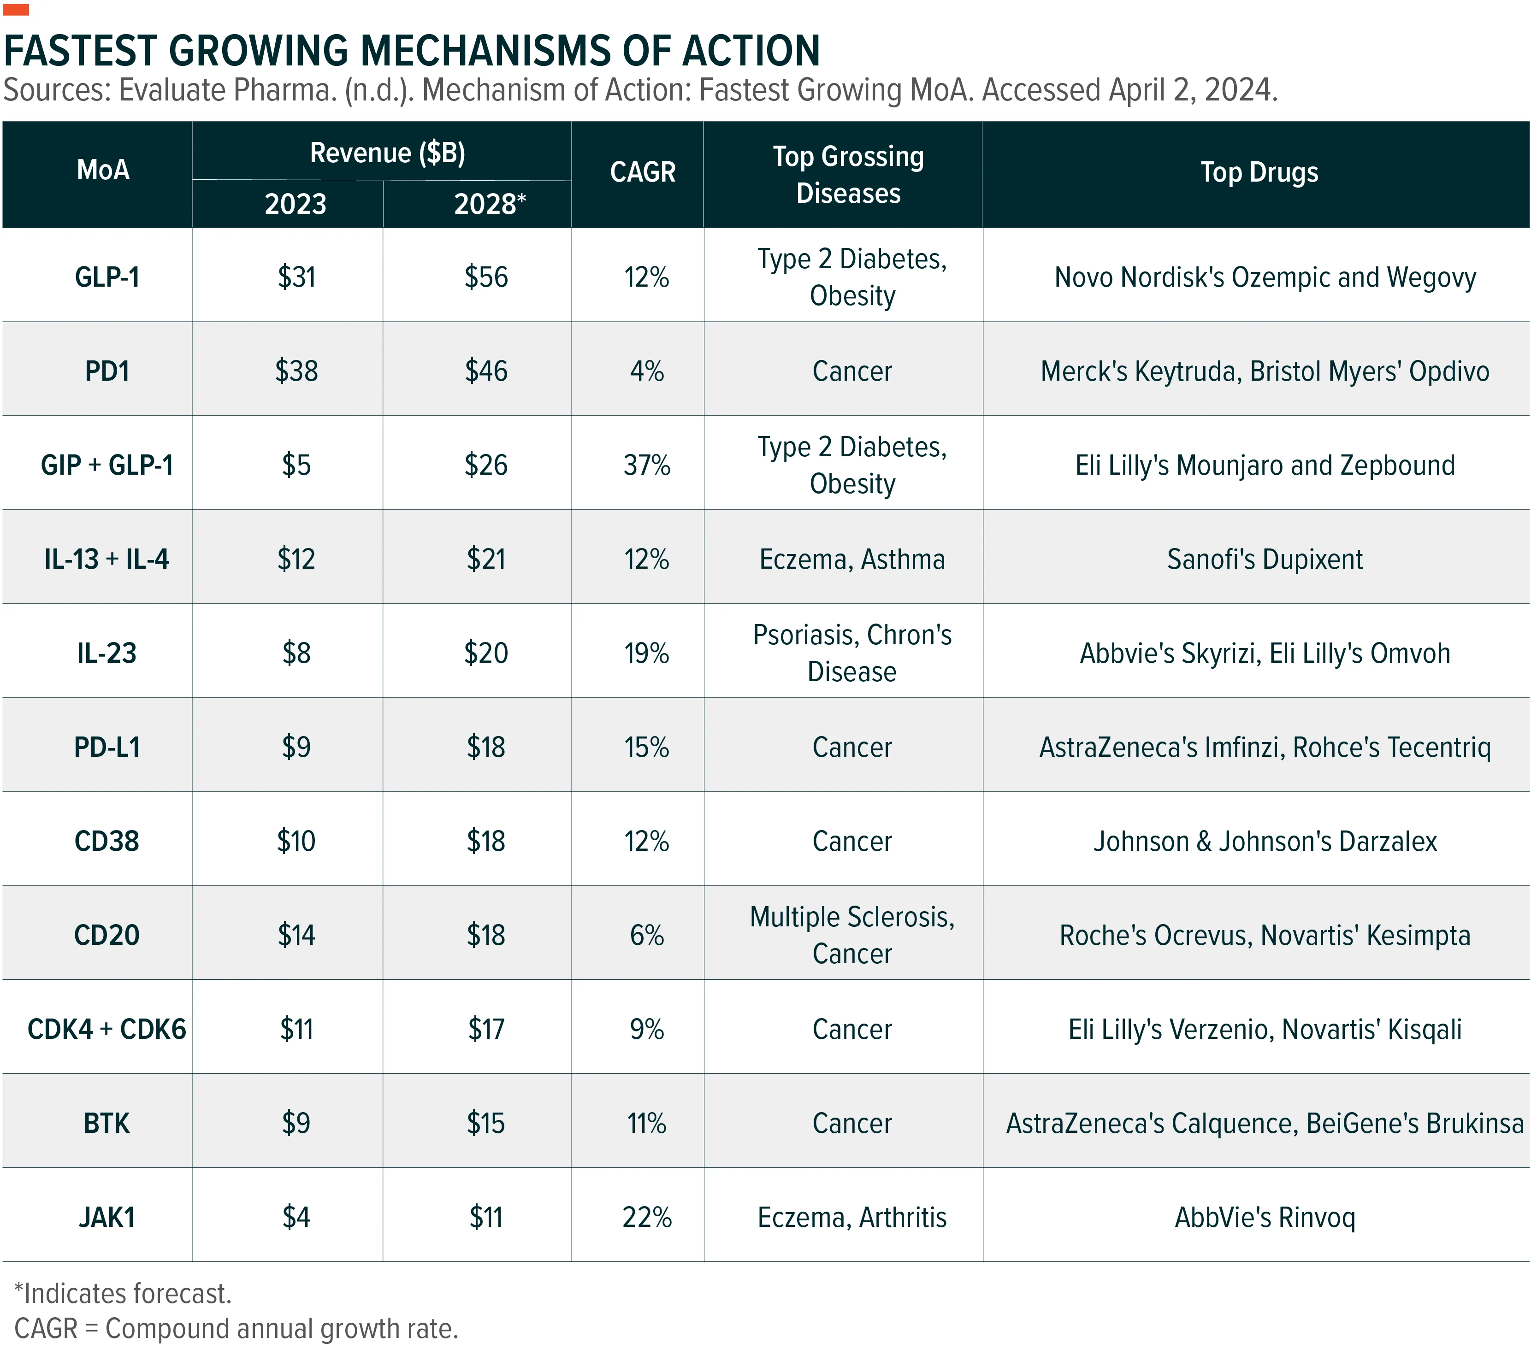Click the orange accent bar above title

click(x=17, y=10)
